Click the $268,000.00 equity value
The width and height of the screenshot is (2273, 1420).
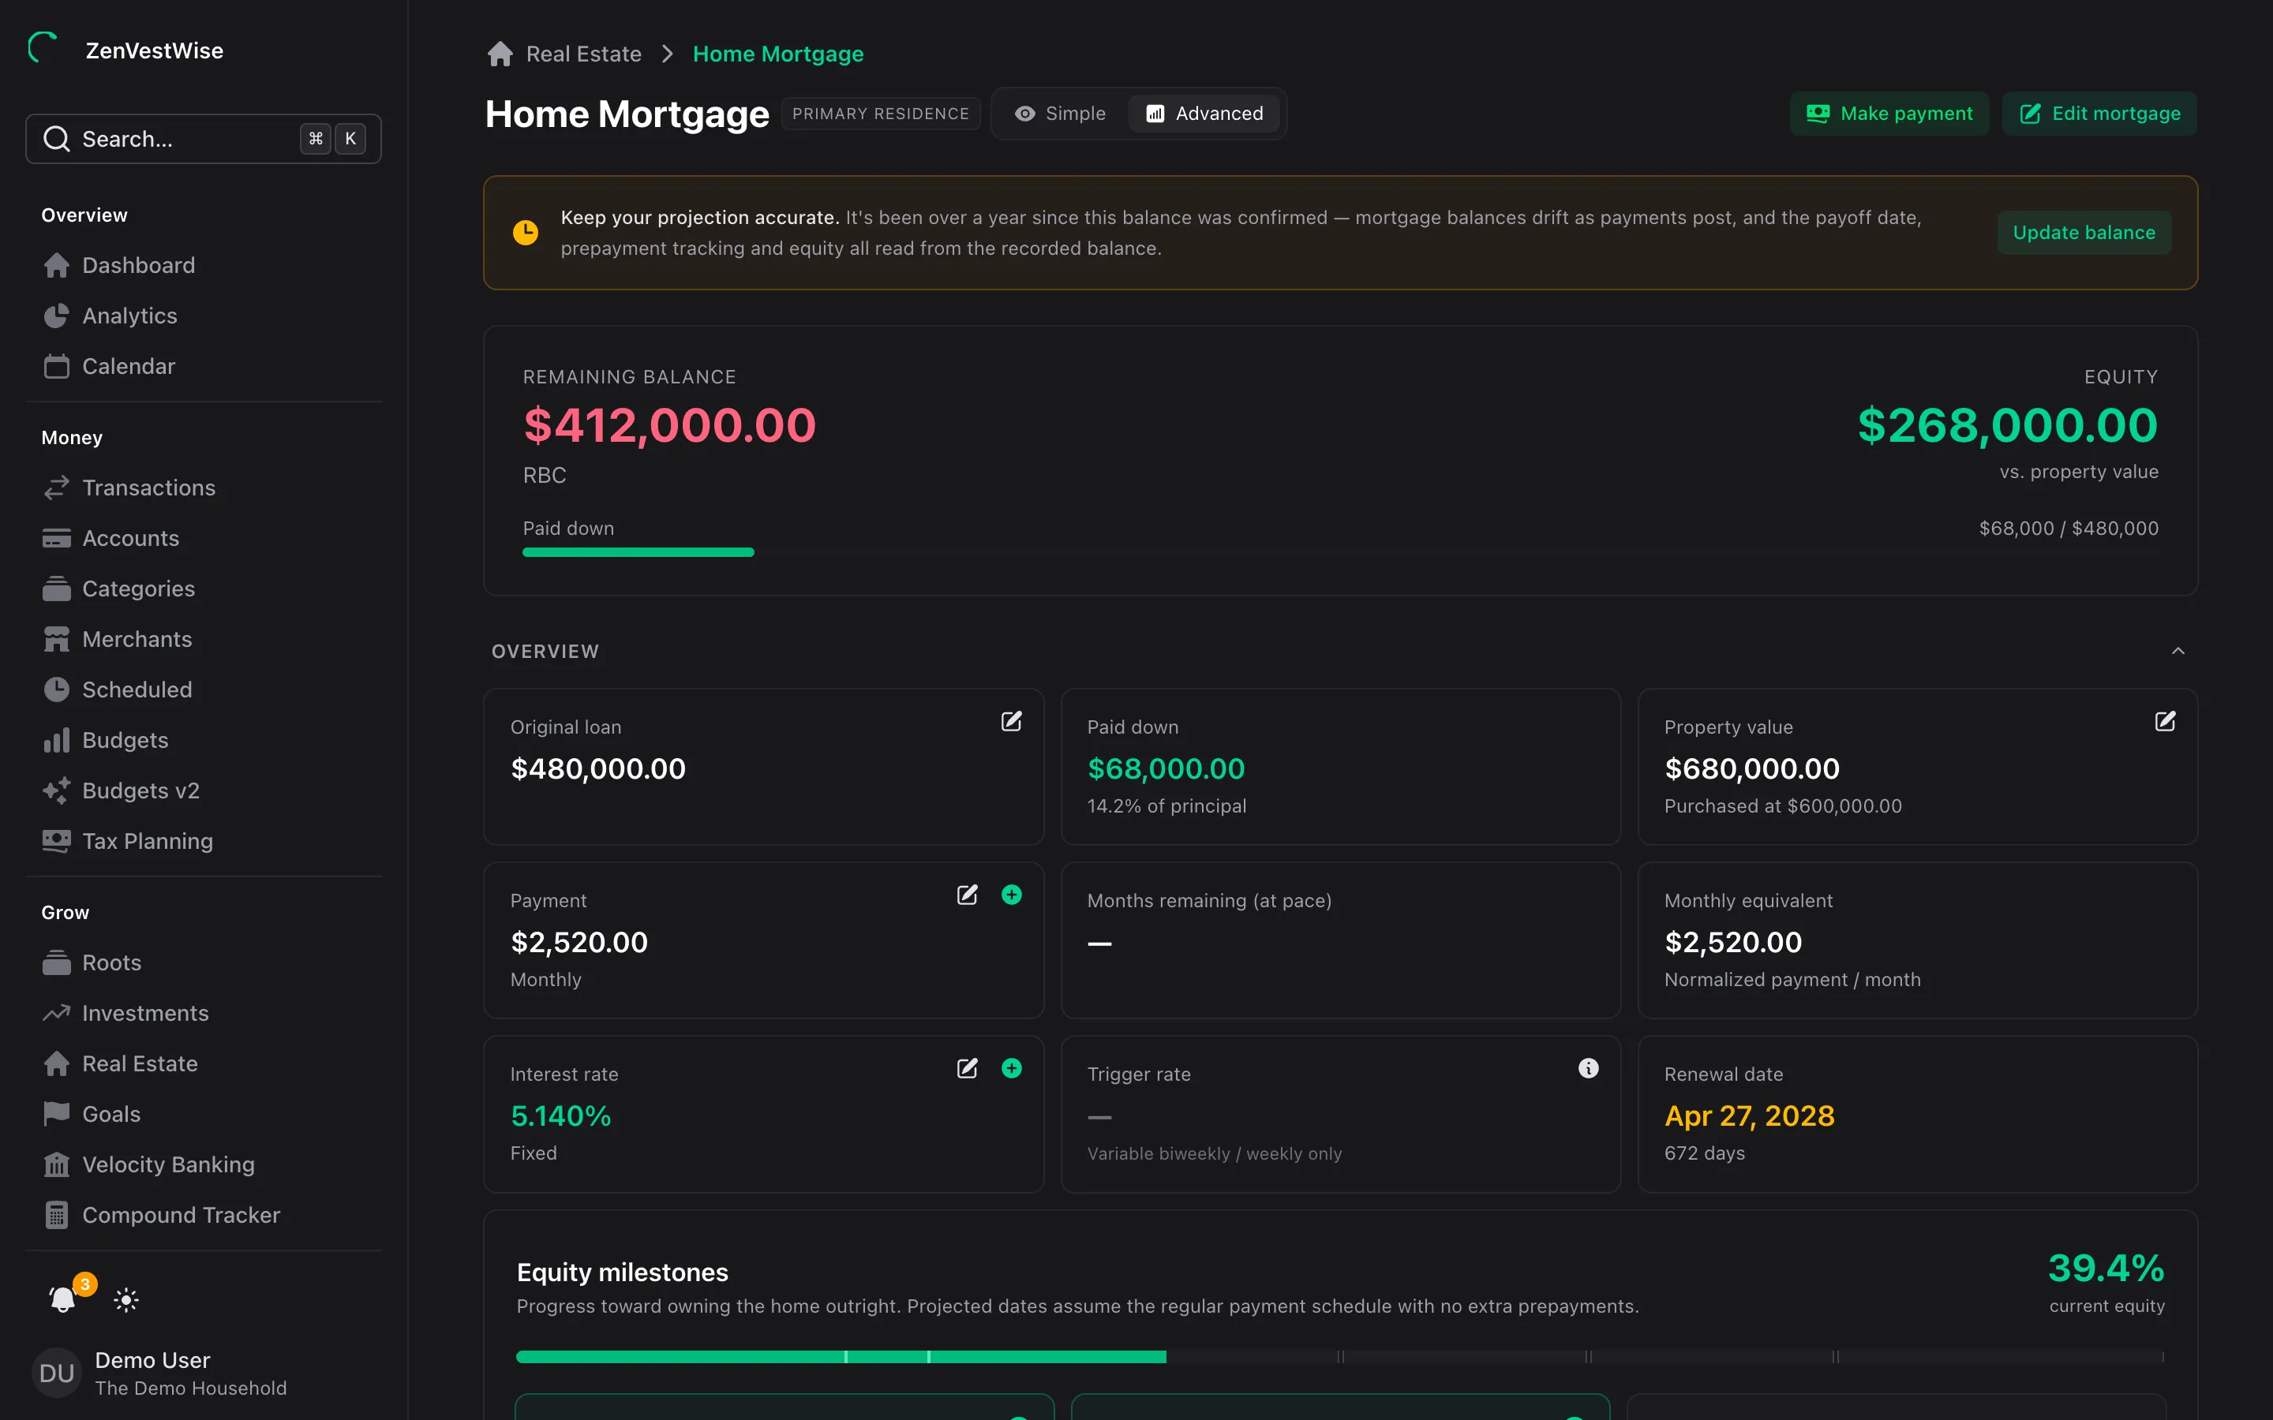(2007, 425)
